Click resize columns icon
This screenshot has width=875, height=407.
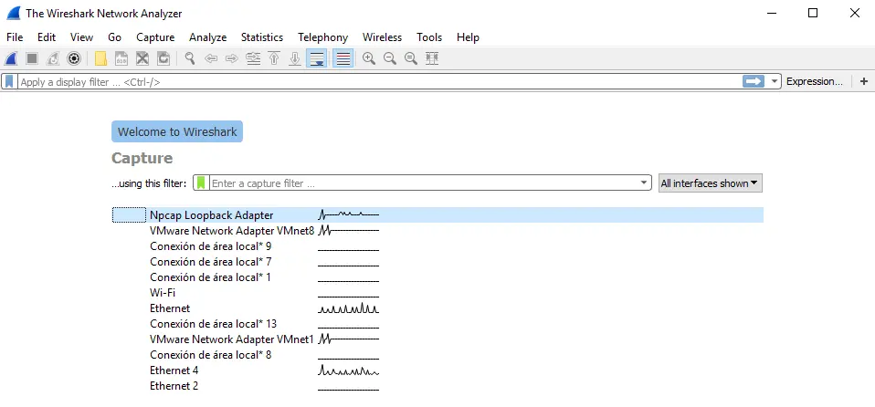432,58
